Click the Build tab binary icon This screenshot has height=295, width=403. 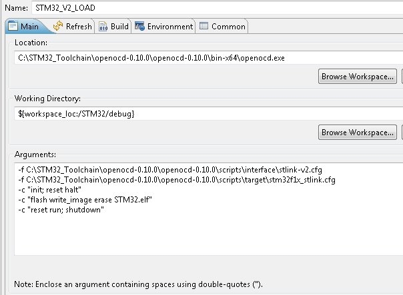(x=103, y=26)
